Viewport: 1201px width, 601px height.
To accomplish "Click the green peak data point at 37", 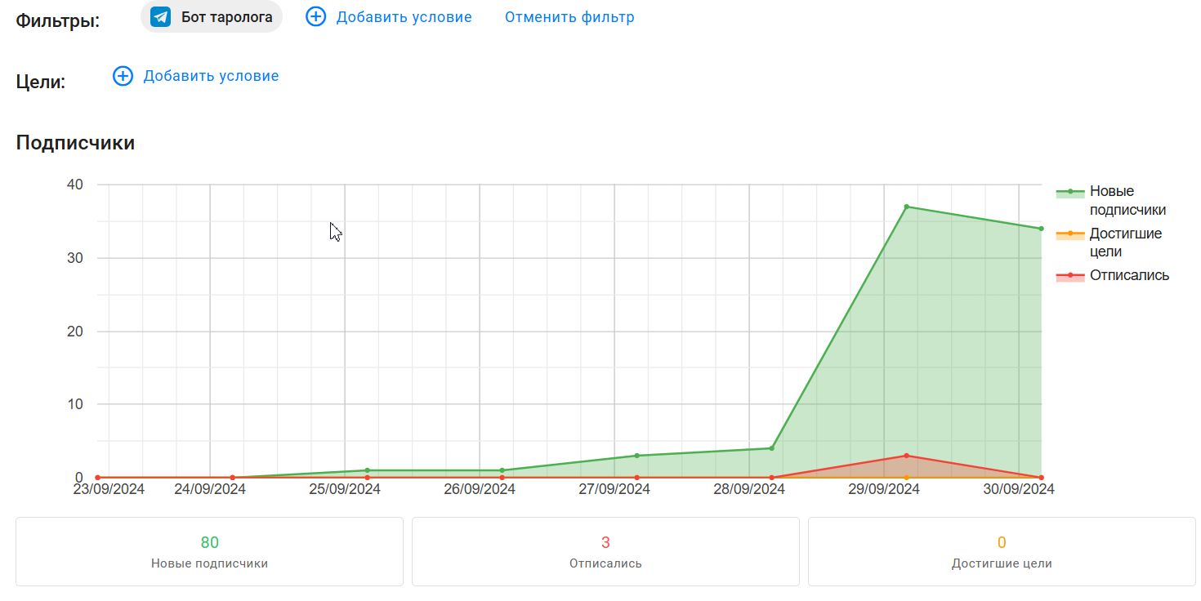I will click(906, 207).
